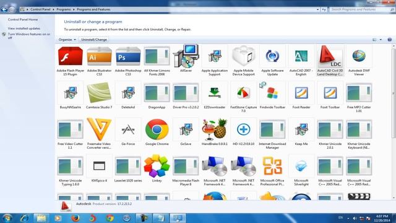
Task: Select the Findwide Toolbar icon
Action: click(272, 93)
